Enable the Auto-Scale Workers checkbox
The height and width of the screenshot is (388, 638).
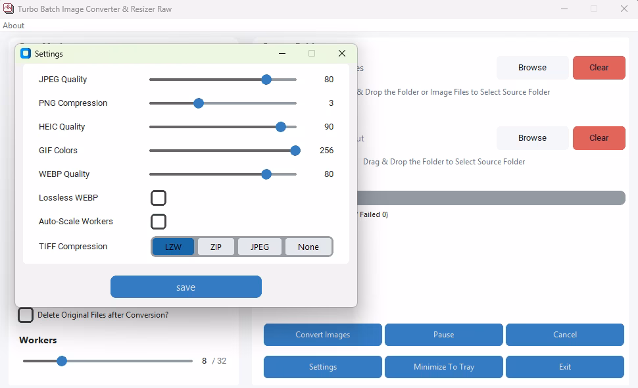pyautogui.click(x=159, y=222)
